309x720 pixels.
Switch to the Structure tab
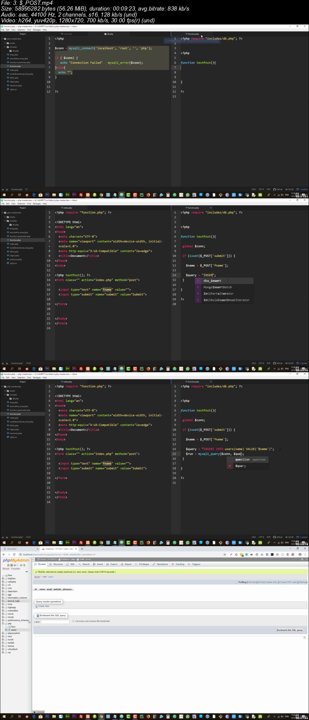pyautogui.click(x=56, y=564)
